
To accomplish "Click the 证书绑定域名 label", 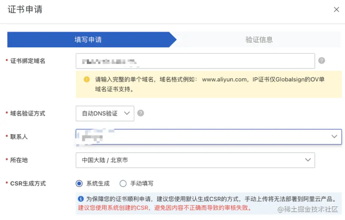I will point(28,61).
